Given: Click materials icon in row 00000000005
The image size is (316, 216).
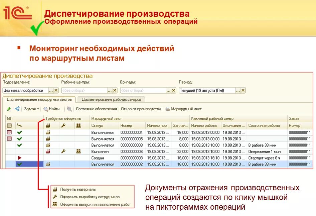Looking at the screenshot, I should coord(48,139).
